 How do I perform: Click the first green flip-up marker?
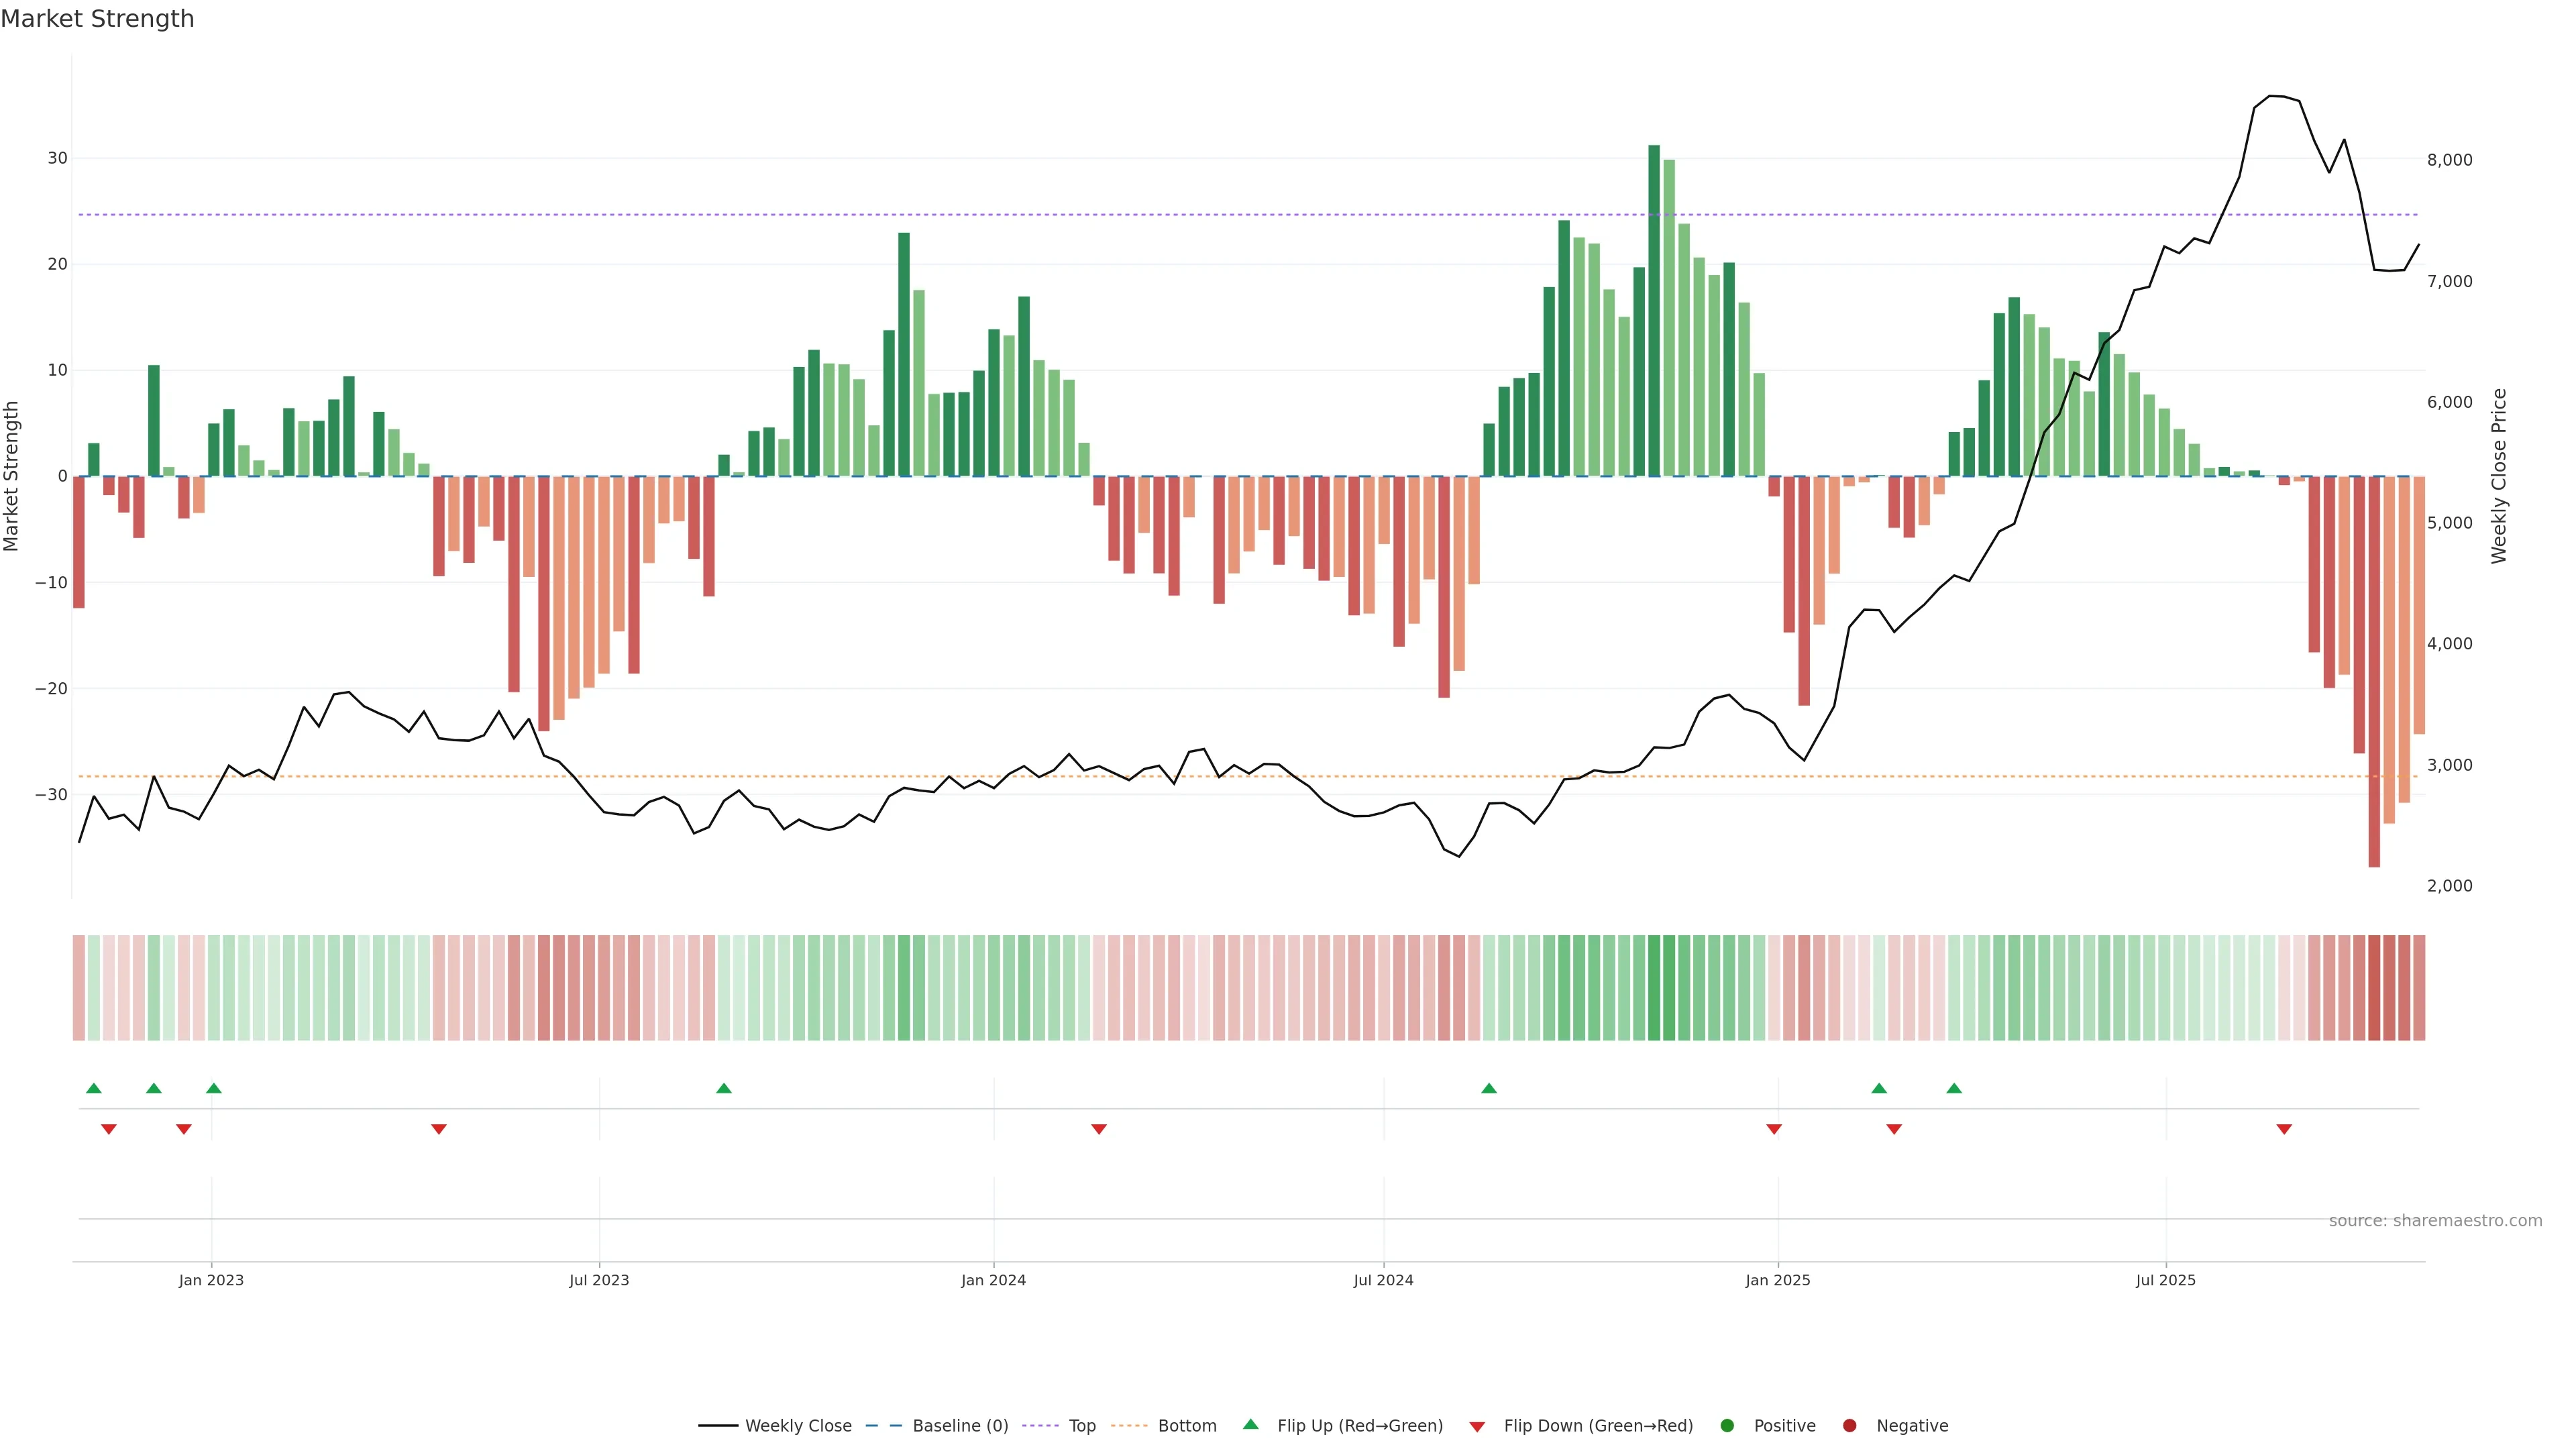pyautogui.click(x=94, y=1088)
